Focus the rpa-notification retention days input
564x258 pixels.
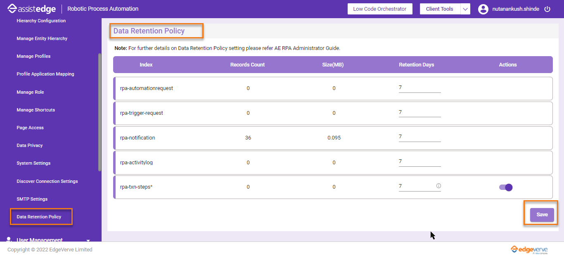click(x=419, y=137)
